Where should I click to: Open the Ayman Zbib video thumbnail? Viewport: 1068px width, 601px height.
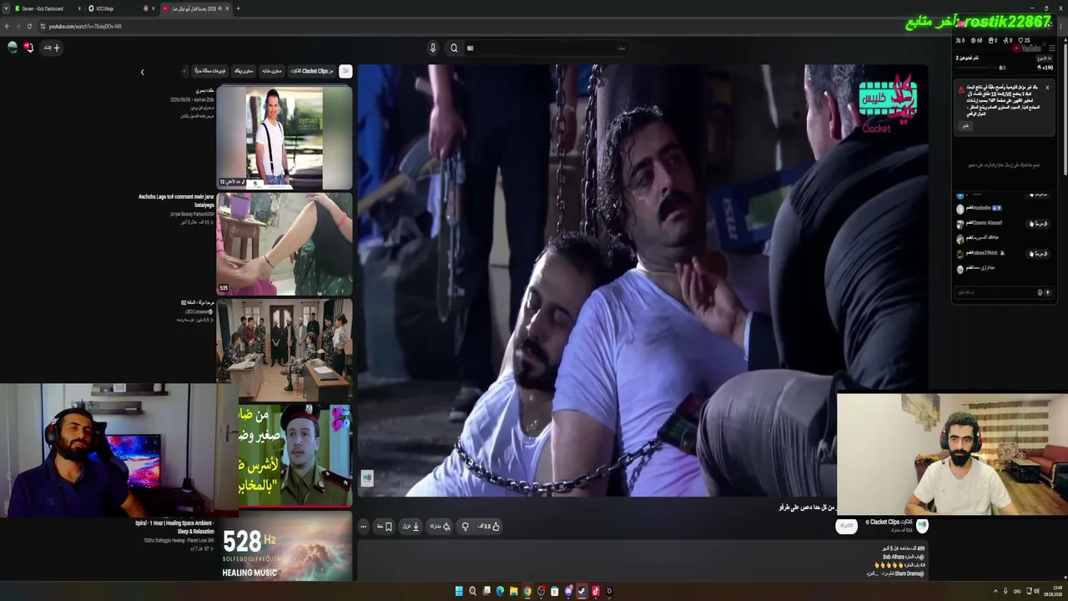point(285,139)
